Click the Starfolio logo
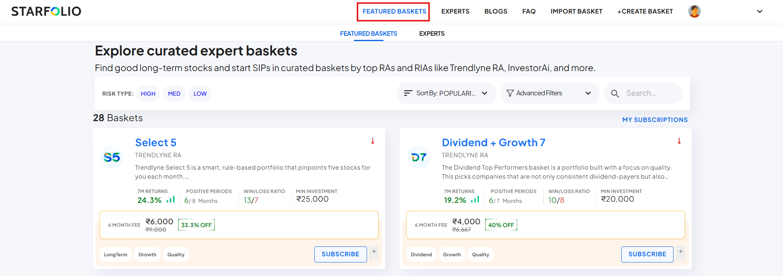This screenshot has width=783, height=276. (46, 11)
